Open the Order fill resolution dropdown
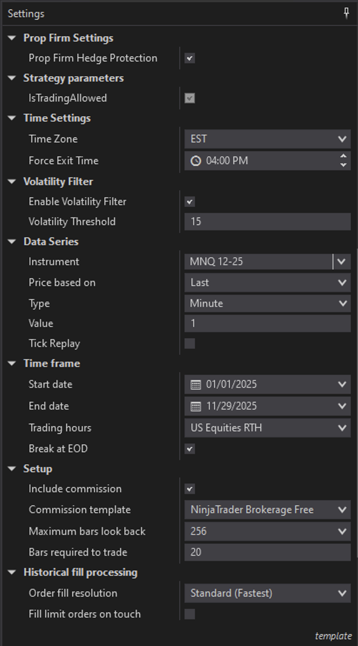 (x=267, y=593)
